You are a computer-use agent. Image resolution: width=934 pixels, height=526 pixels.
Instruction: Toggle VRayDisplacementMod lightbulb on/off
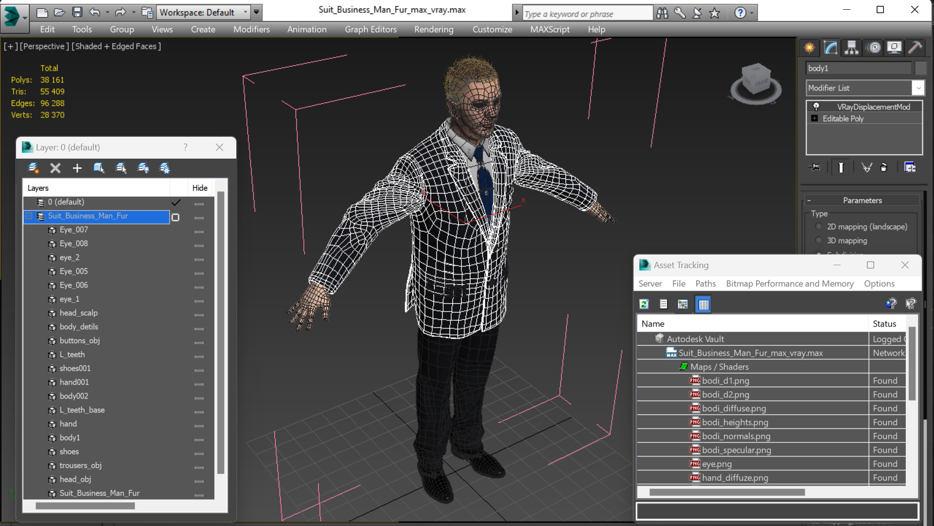[816, 106]
